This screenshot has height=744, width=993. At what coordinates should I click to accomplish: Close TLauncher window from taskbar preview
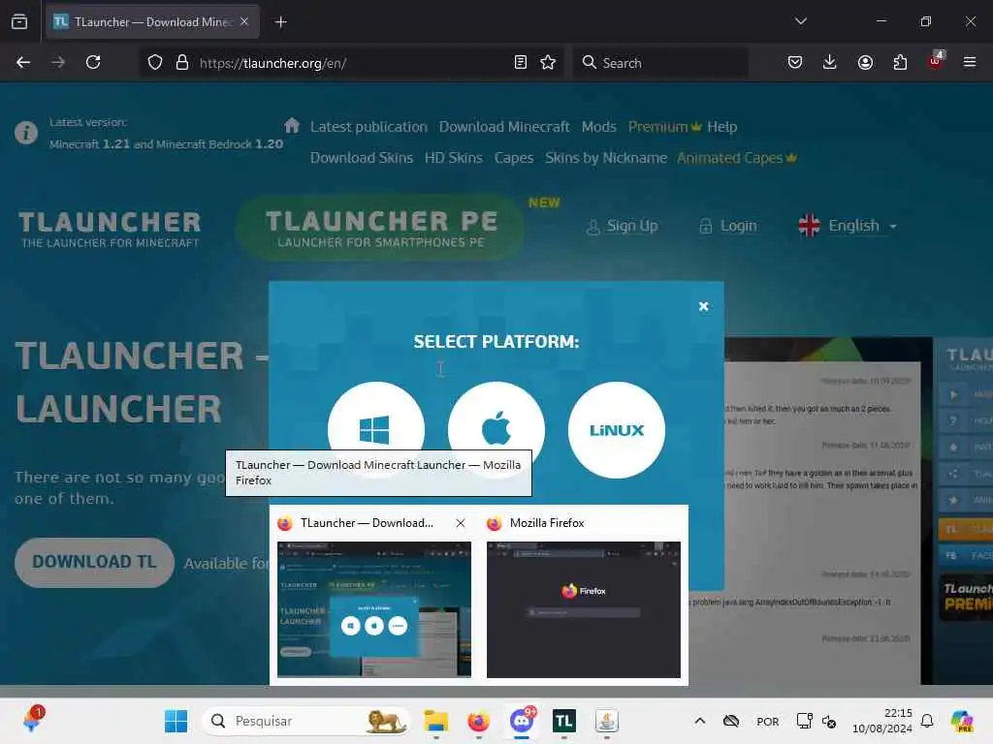pos(461,522)
